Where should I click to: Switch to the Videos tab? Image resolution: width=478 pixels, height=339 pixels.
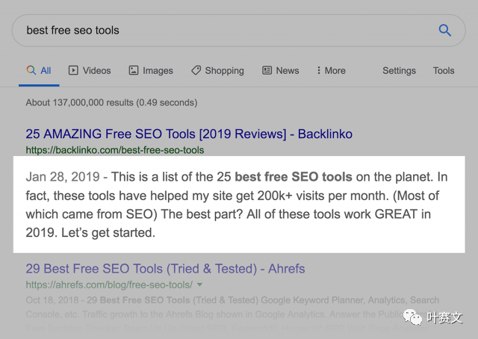pyautogui.click(x=96, y=70)
